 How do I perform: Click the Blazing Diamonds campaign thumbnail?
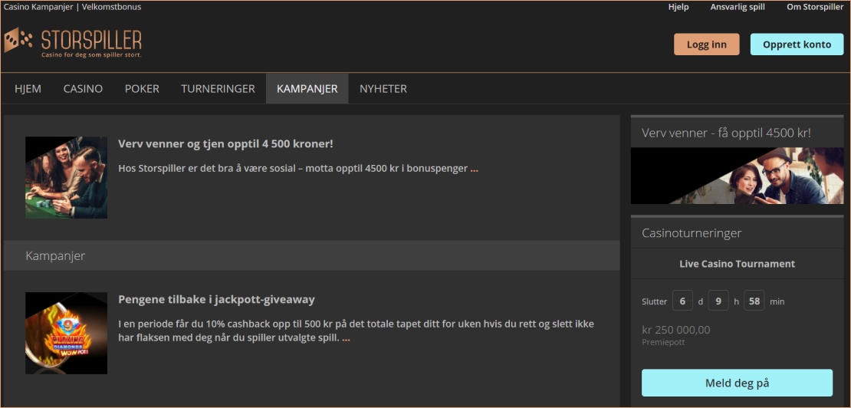click(66, 333)
